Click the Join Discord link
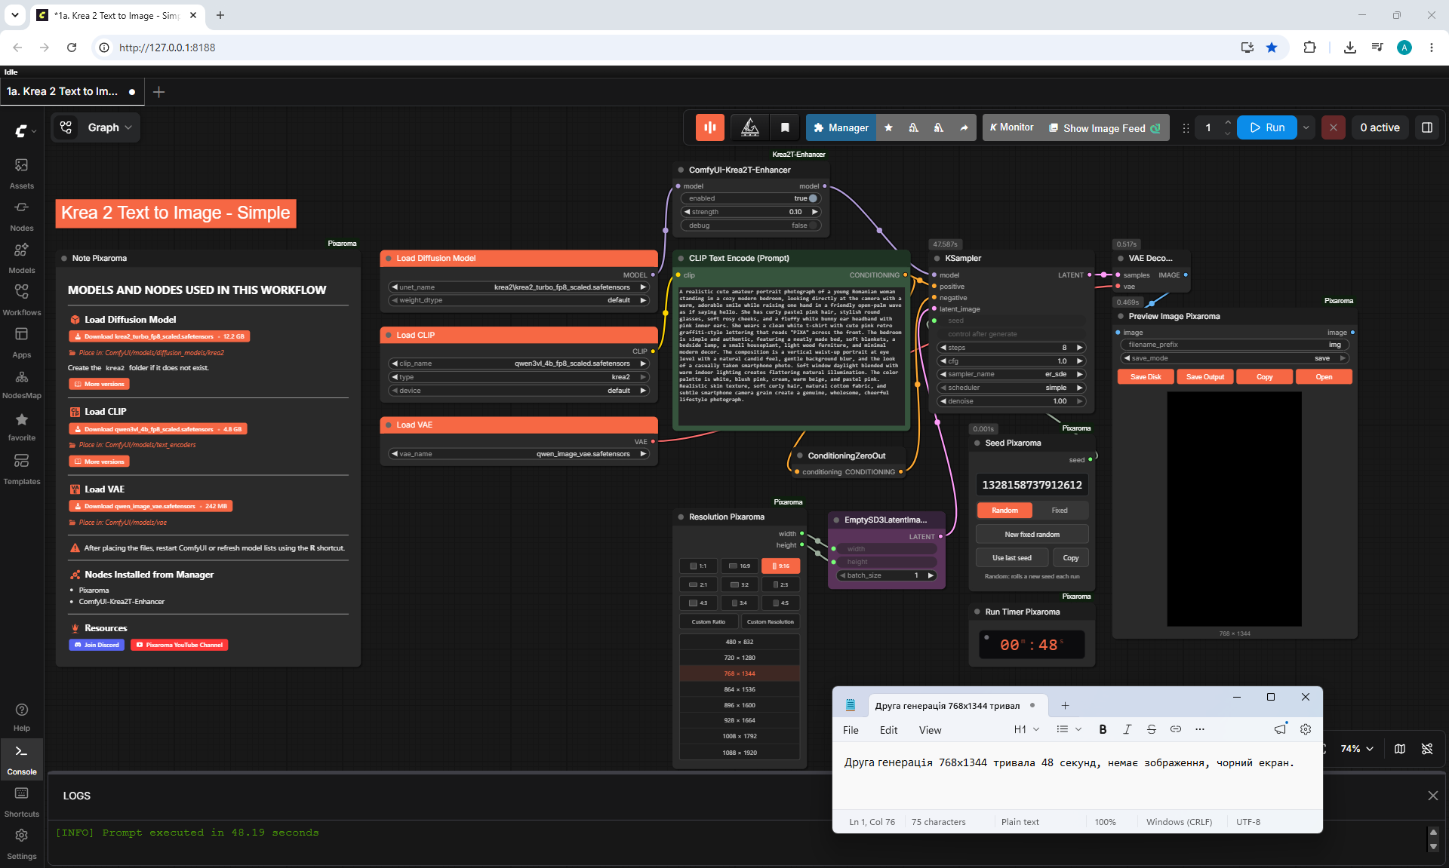Screen dimensions: 1449x868 (97, 645)
